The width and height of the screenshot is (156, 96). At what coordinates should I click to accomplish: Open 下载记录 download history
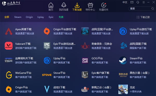point(143,17)
